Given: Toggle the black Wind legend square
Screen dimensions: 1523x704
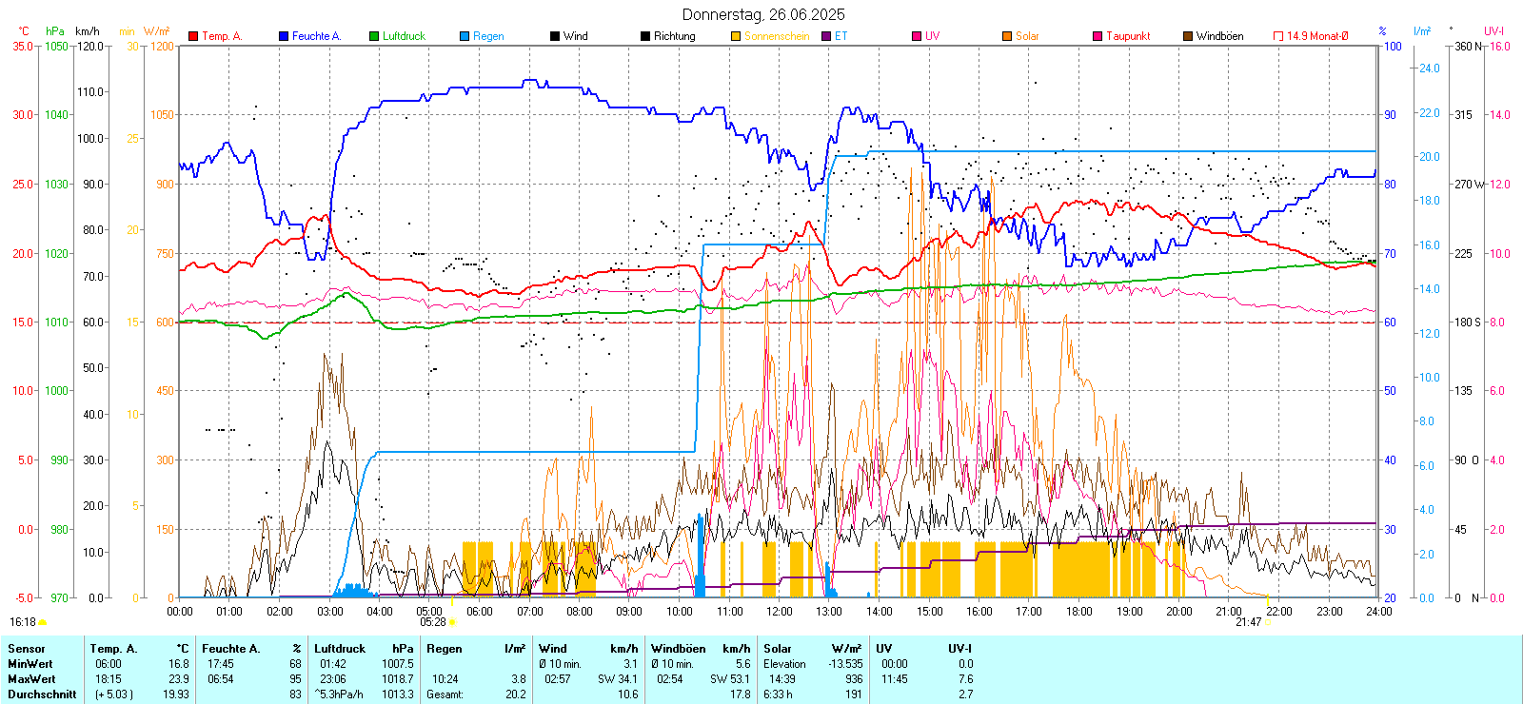Looking at the screenshot, I should (555, 36).
